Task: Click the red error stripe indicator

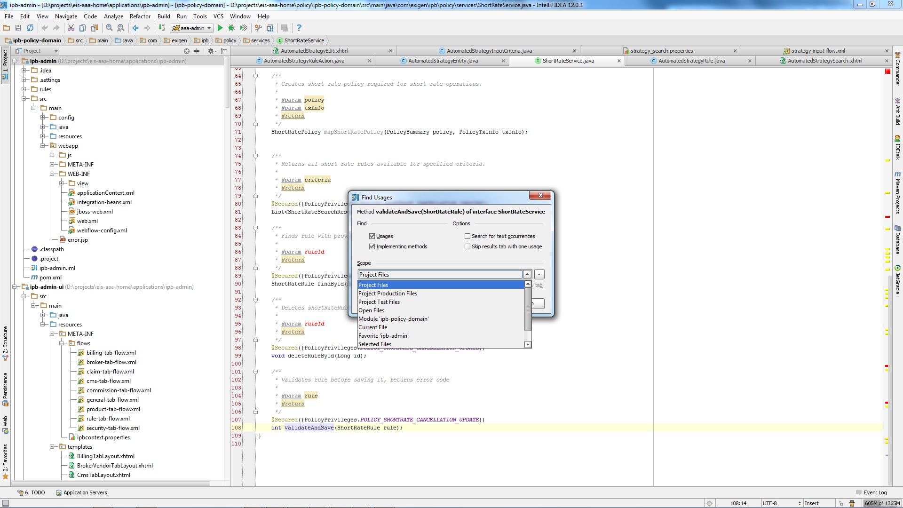Action: [887, 71]
